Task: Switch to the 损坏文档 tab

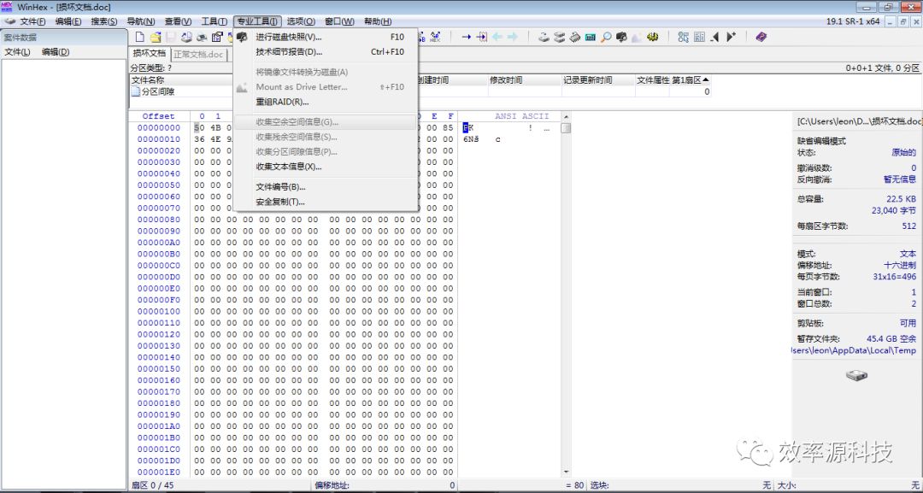Action: click(149, 53)
